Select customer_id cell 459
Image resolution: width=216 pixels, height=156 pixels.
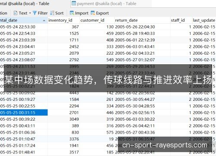[x=97, y=34]
